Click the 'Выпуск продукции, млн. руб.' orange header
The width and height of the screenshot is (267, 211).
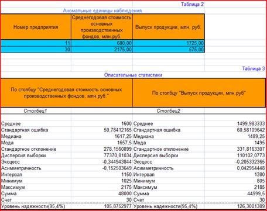169,27
